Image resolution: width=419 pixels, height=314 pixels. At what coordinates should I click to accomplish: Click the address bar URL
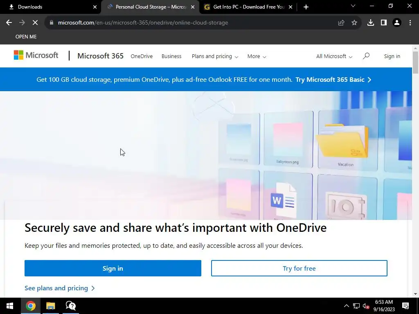(143, 23)
